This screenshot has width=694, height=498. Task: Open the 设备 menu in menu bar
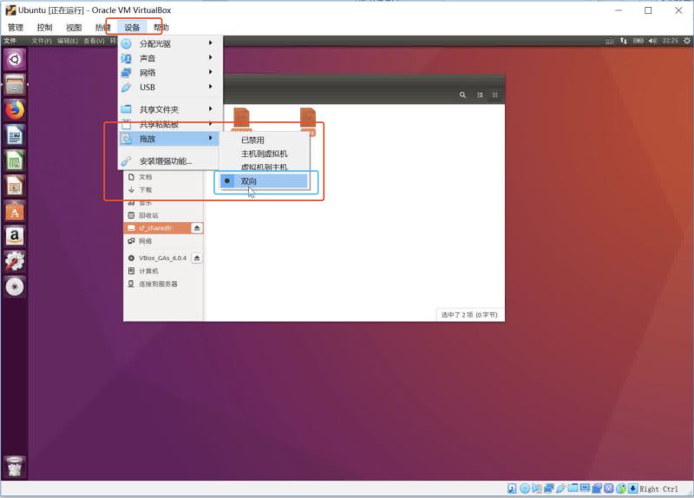click(x=132, y=28)
